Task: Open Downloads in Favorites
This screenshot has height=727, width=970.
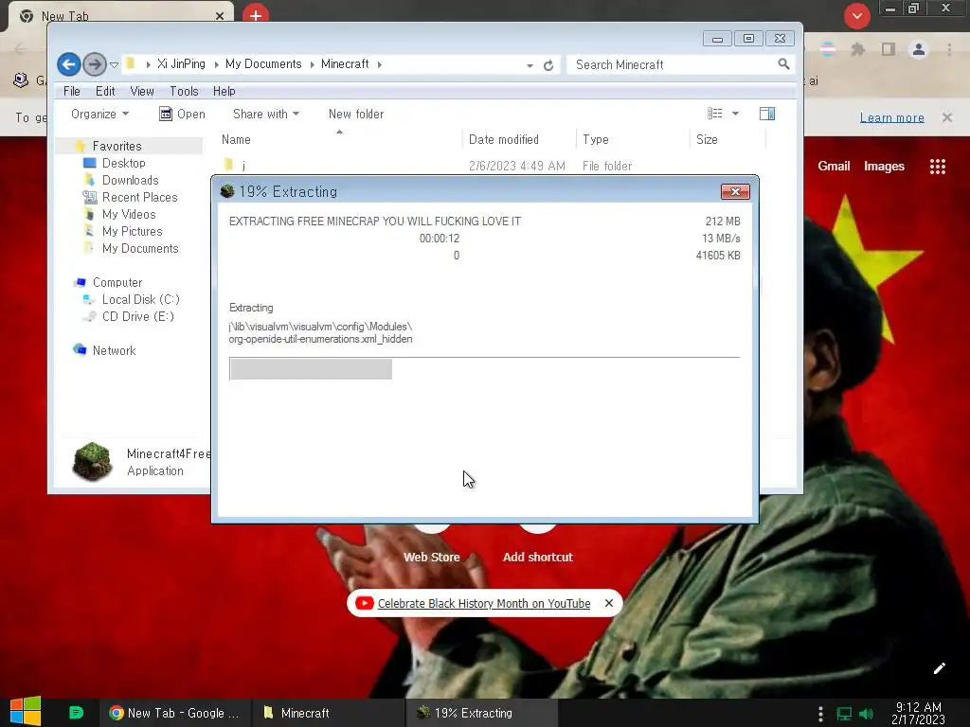Action: point(130,180)
